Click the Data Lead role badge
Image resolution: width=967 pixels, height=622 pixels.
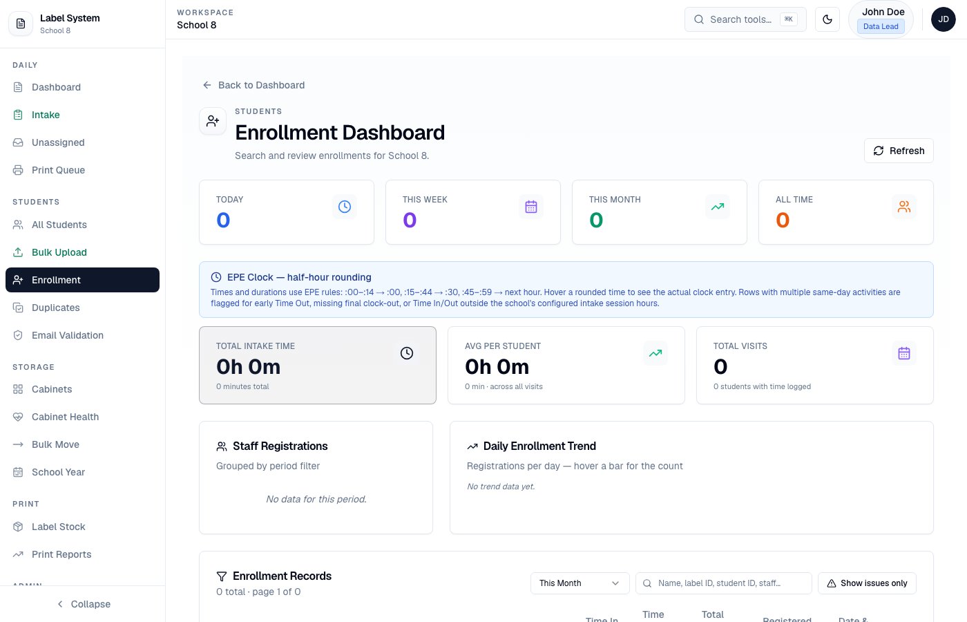pos(881,26)
